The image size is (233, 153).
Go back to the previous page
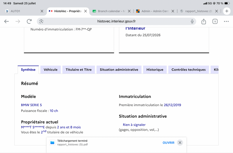point(6,21)
